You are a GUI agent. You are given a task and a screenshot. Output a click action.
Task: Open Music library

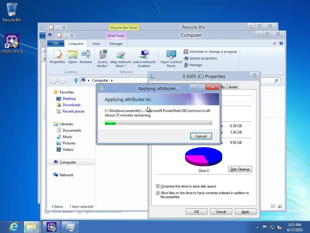click(x=64, y=137)
